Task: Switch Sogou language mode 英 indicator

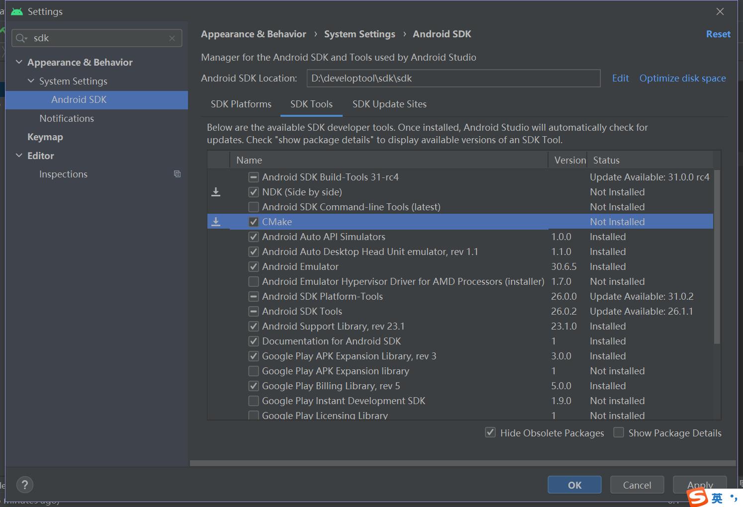Action: click(x=717, y=498)
